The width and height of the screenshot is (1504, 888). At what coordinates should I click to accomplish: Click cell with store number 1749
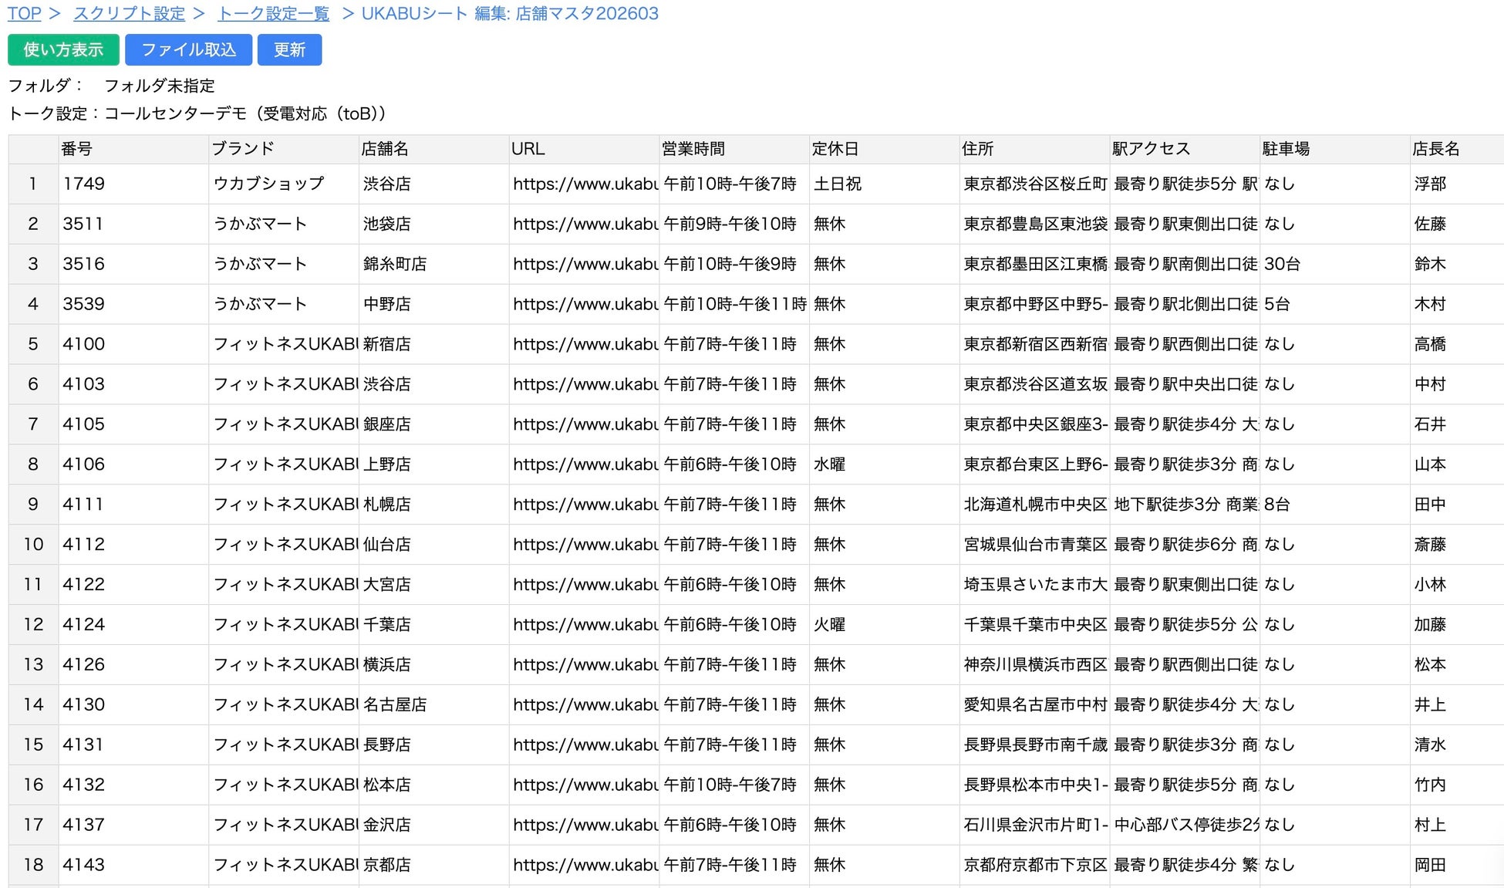[x=133, y=184]
